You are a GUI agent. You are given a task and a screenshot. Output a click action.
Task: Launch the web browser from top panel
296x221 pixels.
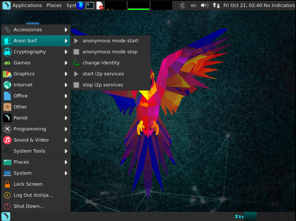click(81, 5)
